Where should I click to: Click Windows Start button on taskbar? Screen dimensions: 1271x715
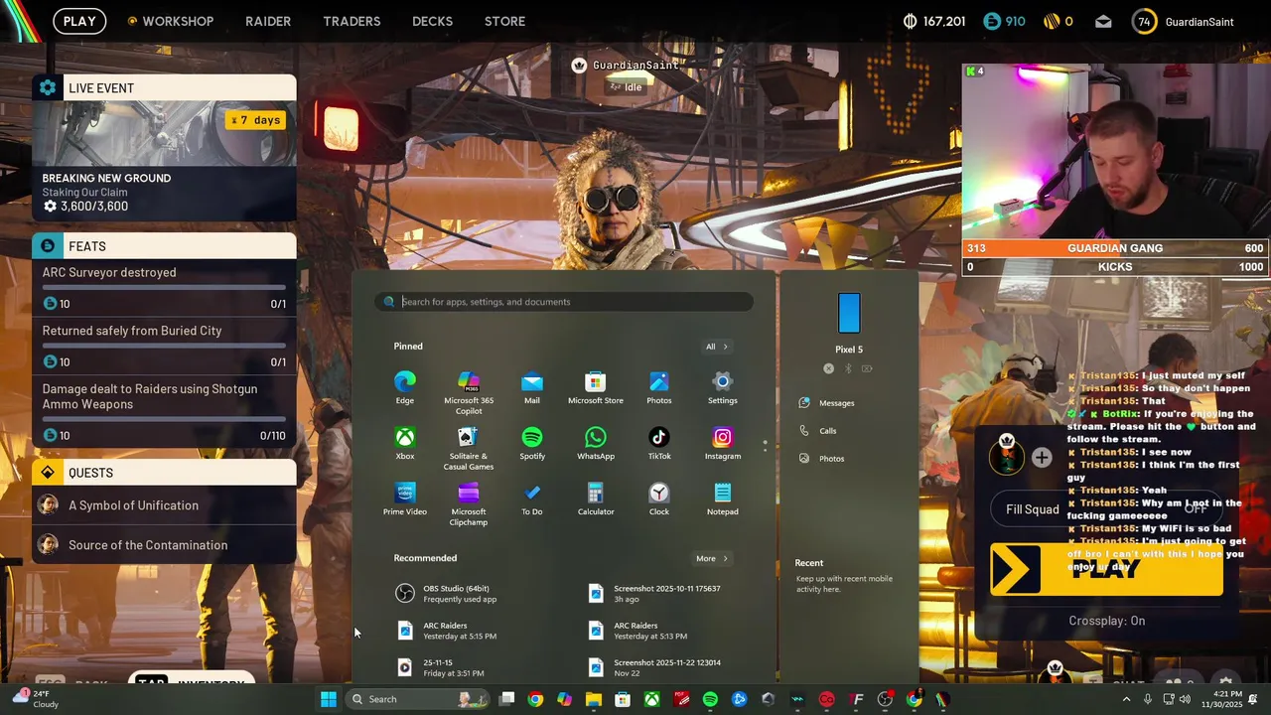329,699
